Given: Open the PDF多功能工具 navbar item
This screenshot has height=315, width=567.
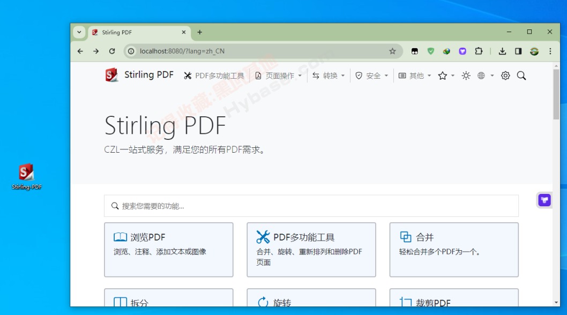Looking at the screenshot, I should click(x=214, y=76).
